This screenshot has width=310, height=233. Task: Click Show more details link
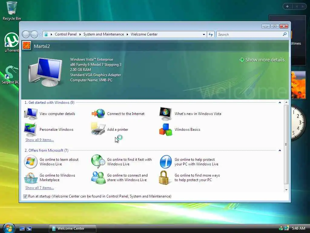pyautogui.click(x=262, y=60)
